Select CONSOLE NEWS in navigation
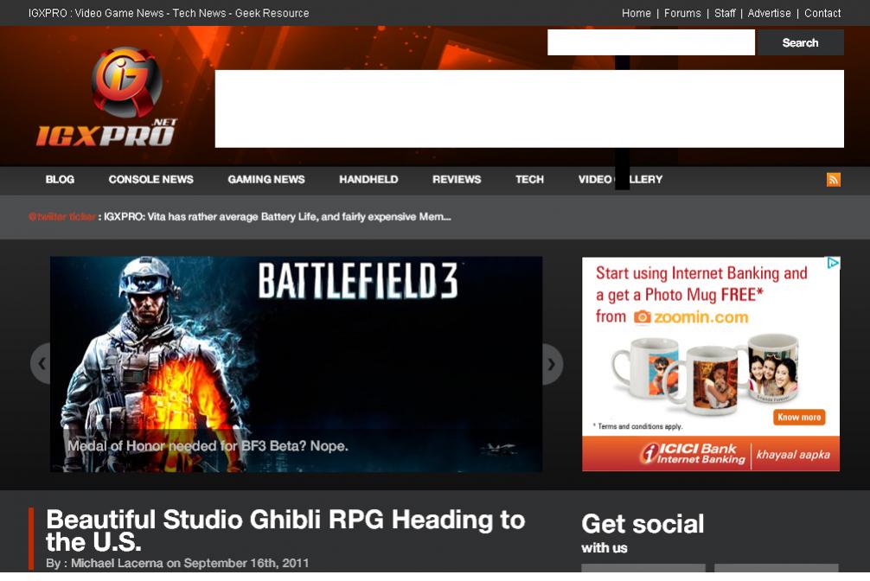870x581 pixels. (x=151, y=179)
